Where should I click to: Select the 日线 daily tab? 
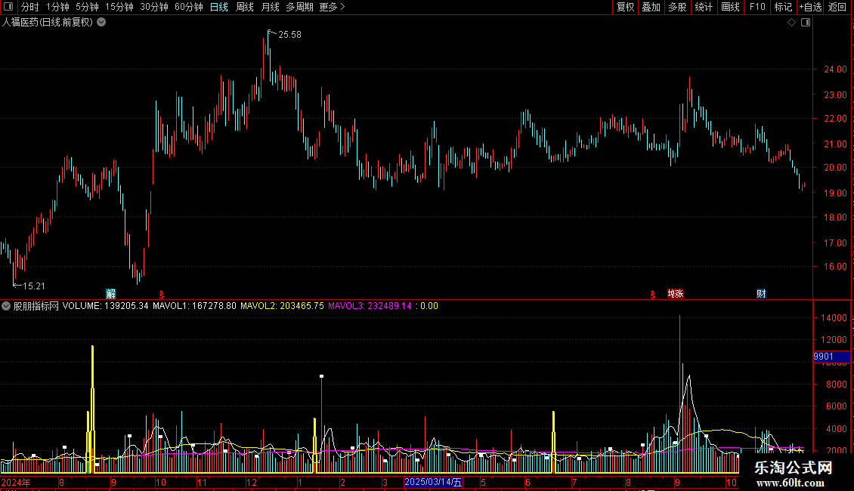[x=219, y=7]
